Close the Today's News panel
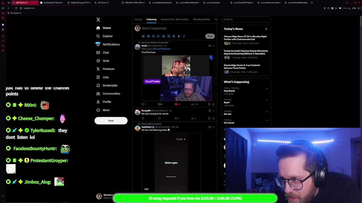This screenshot has width=362, height=203. click(x=266, y=29)
